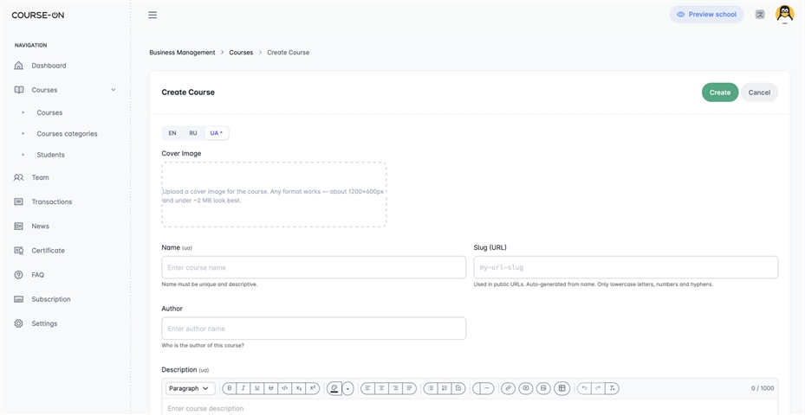The width and height of the screenshot is (805, 415).
Task: Collapse the Courses navigation section
Action: [114, 90]
